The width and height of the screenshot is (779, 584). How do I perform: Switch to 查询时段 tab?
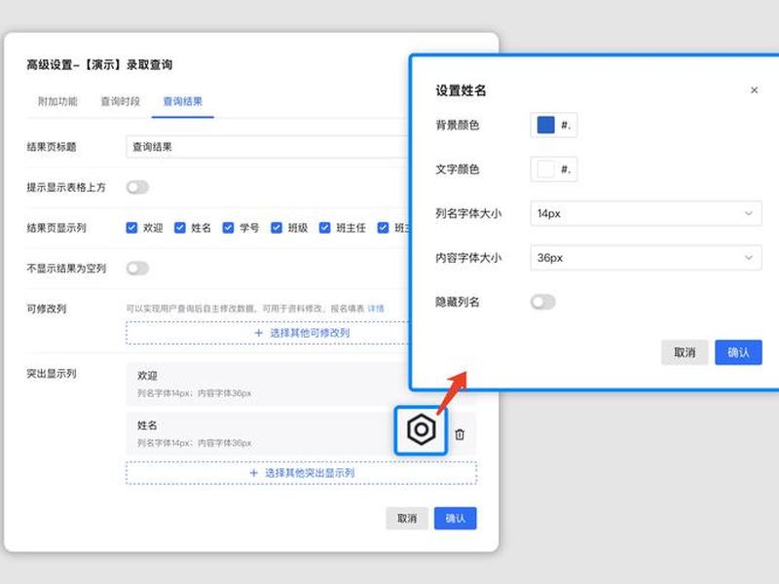point(120,102)
